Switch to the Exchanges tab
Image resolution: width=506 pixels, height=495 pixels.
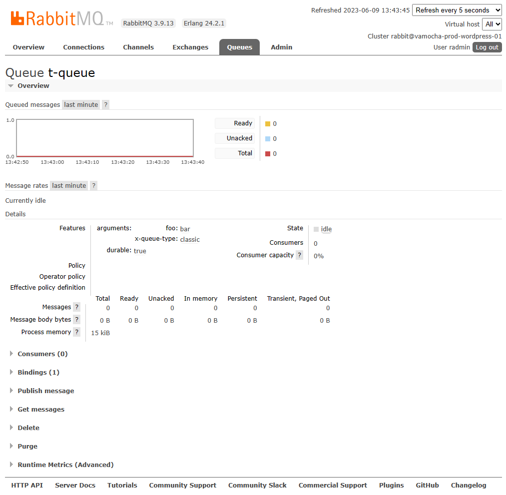pyautogui.click(x=190, y=47)
